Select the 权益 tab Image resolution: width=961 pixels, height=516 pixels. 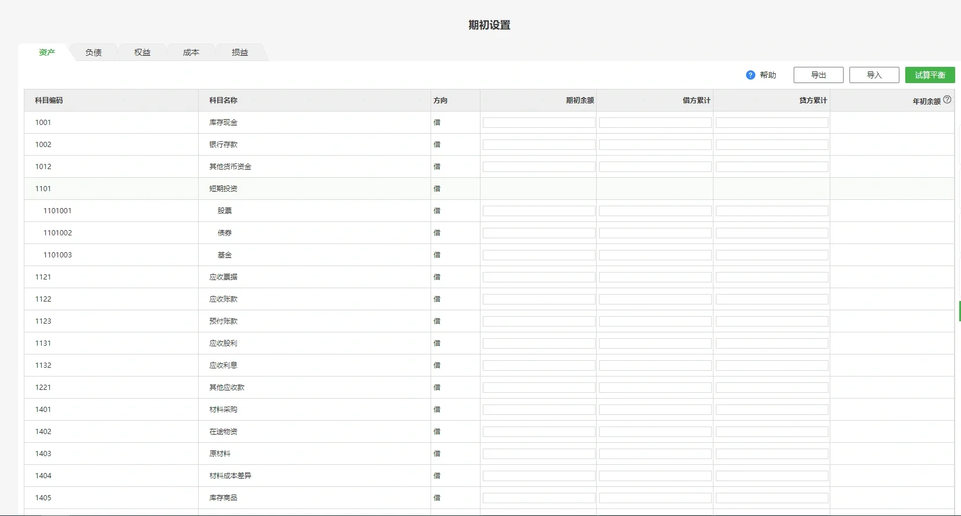[x=142, y=52]
